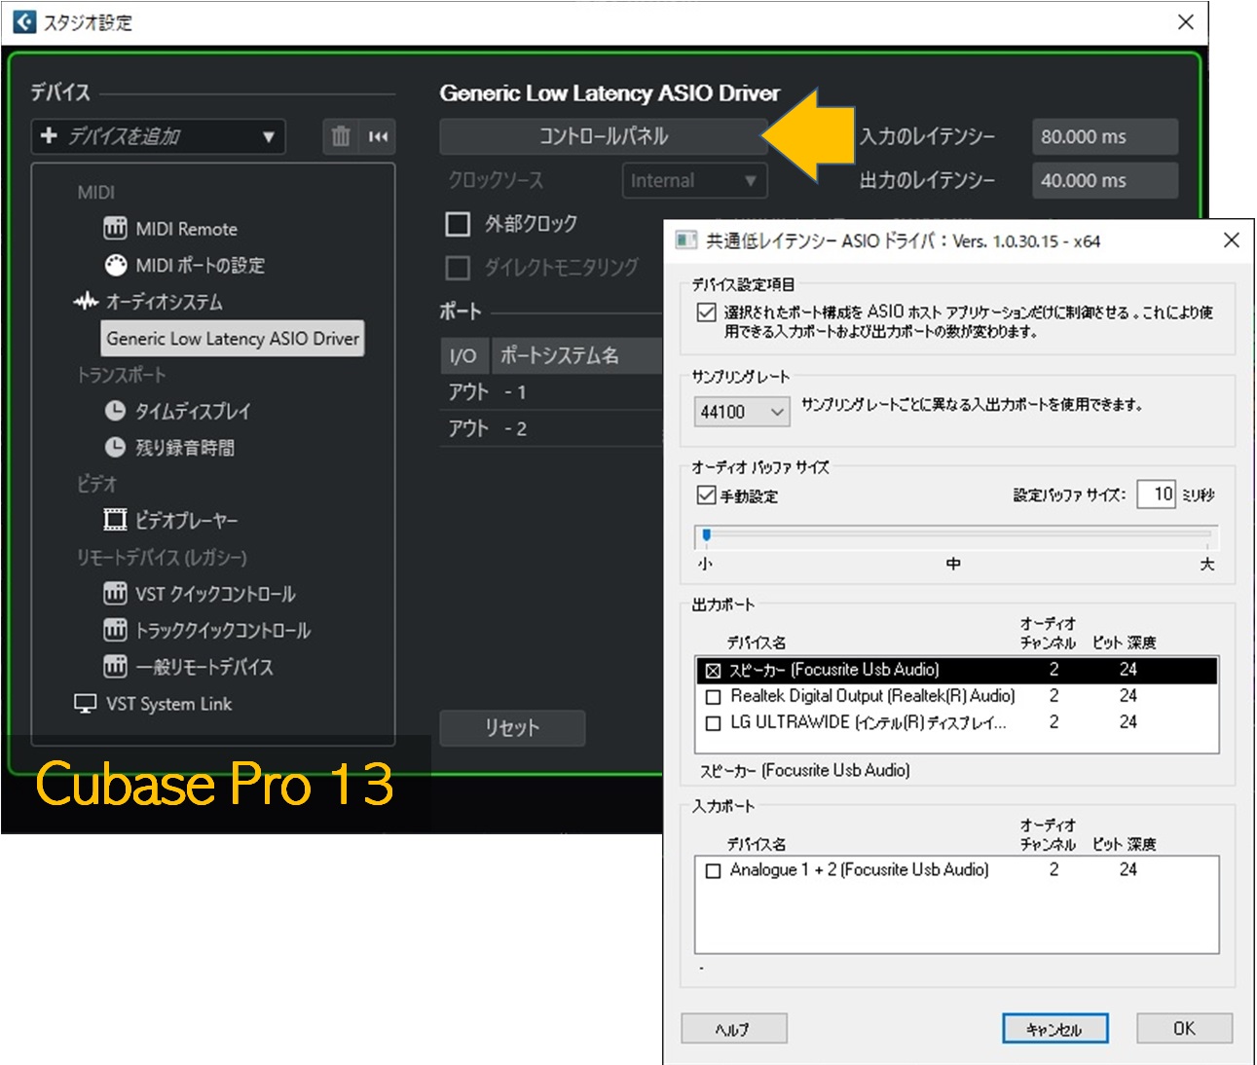This screenshot has width=1257, height=1065.
Task: Click the 入力のレイテンシー 80.000 ms field
Action: click(x=1105, y=136)
